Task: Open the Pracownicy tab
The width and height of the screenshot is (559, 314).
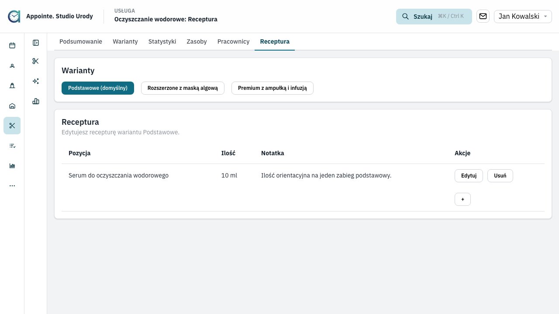Action: coord(233,41)
